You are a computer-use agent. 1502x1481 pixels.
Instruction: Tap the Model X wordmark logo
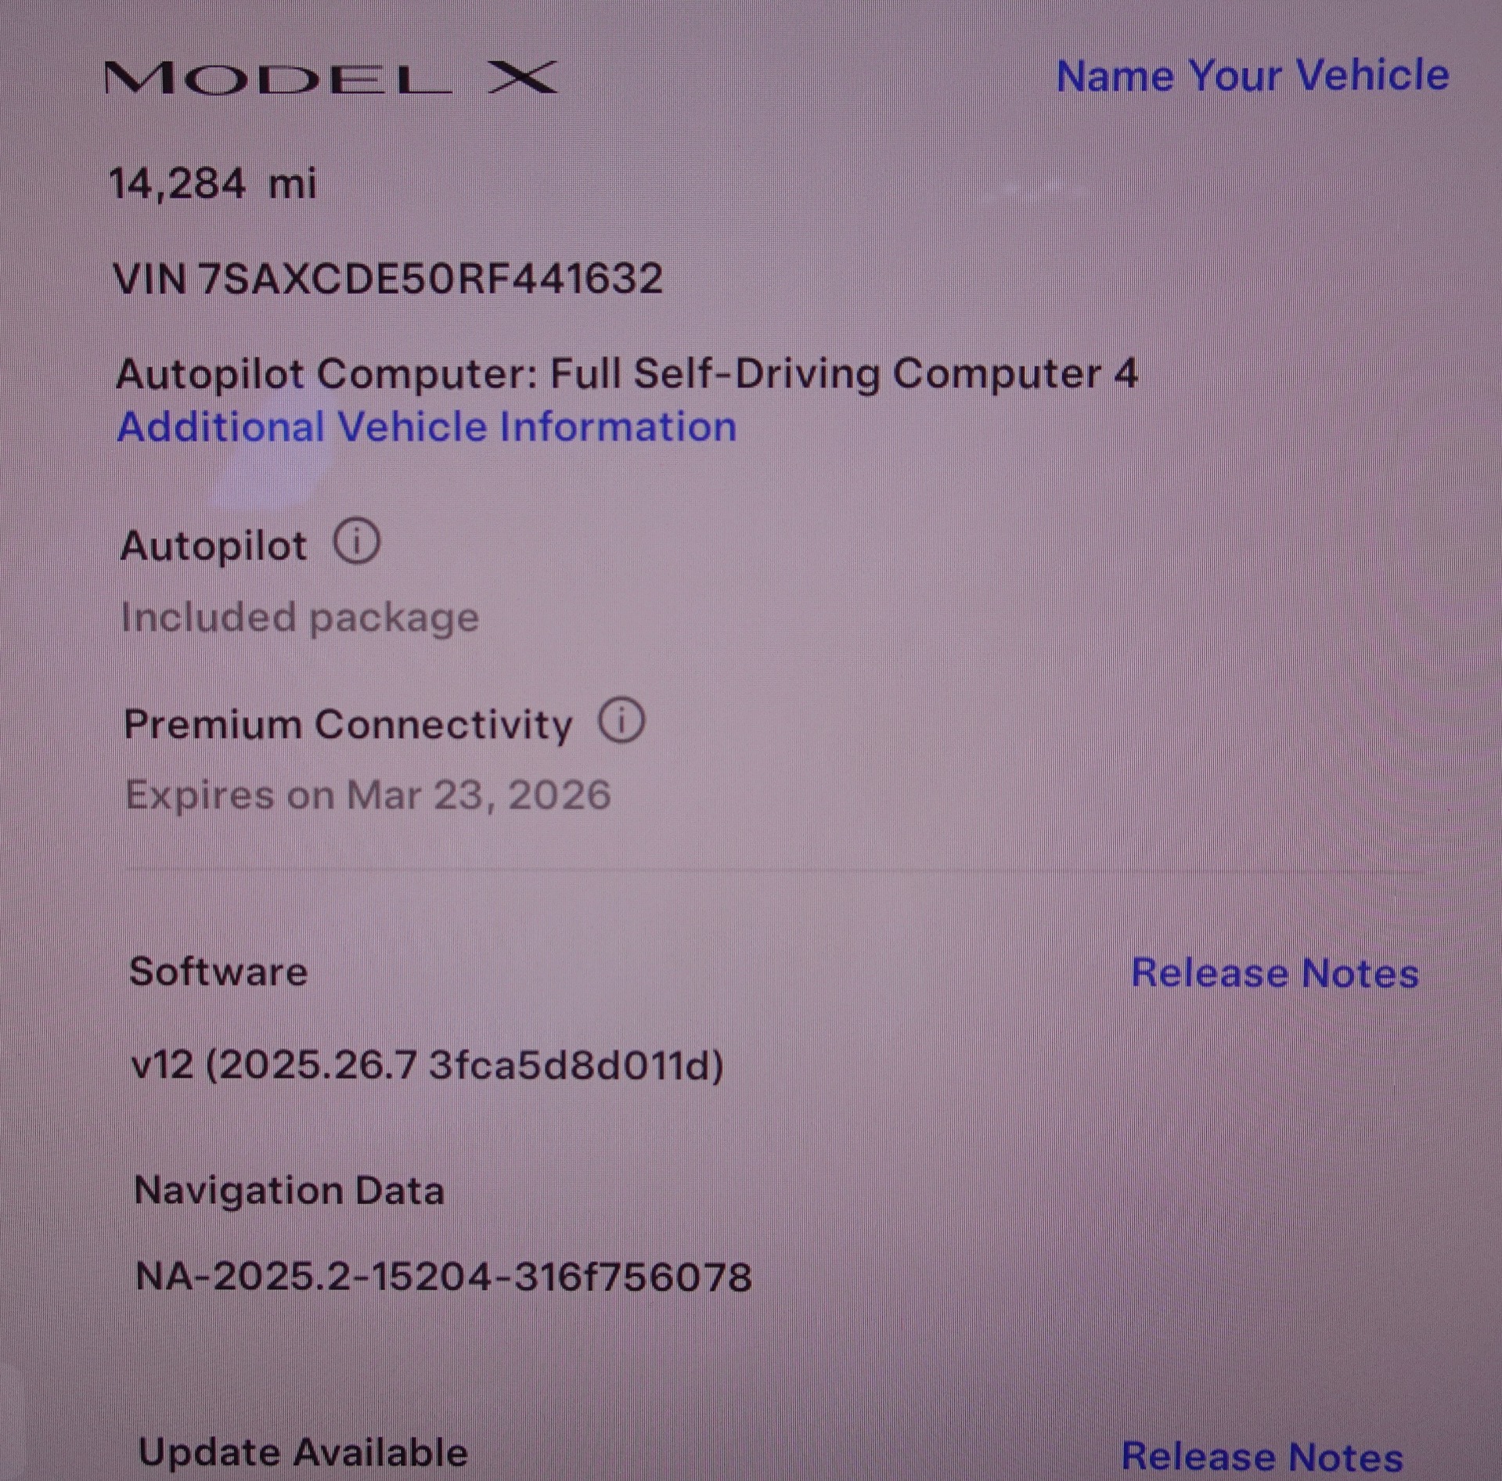point(331,78)
